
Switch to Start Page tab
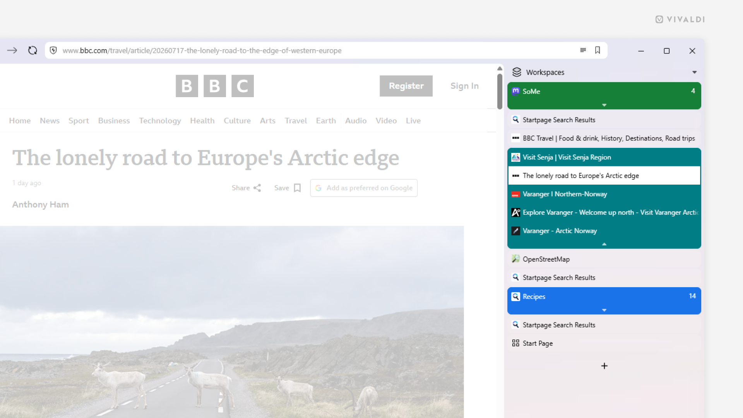coord(604,343)
